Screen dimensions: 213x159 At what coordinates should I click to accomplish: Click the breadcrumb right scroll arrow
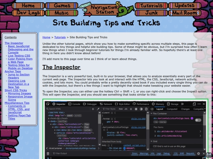pos(99,148)
